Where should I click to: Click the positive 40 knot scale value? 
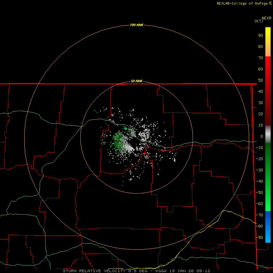pyautogui.click(x=261, y=91)
